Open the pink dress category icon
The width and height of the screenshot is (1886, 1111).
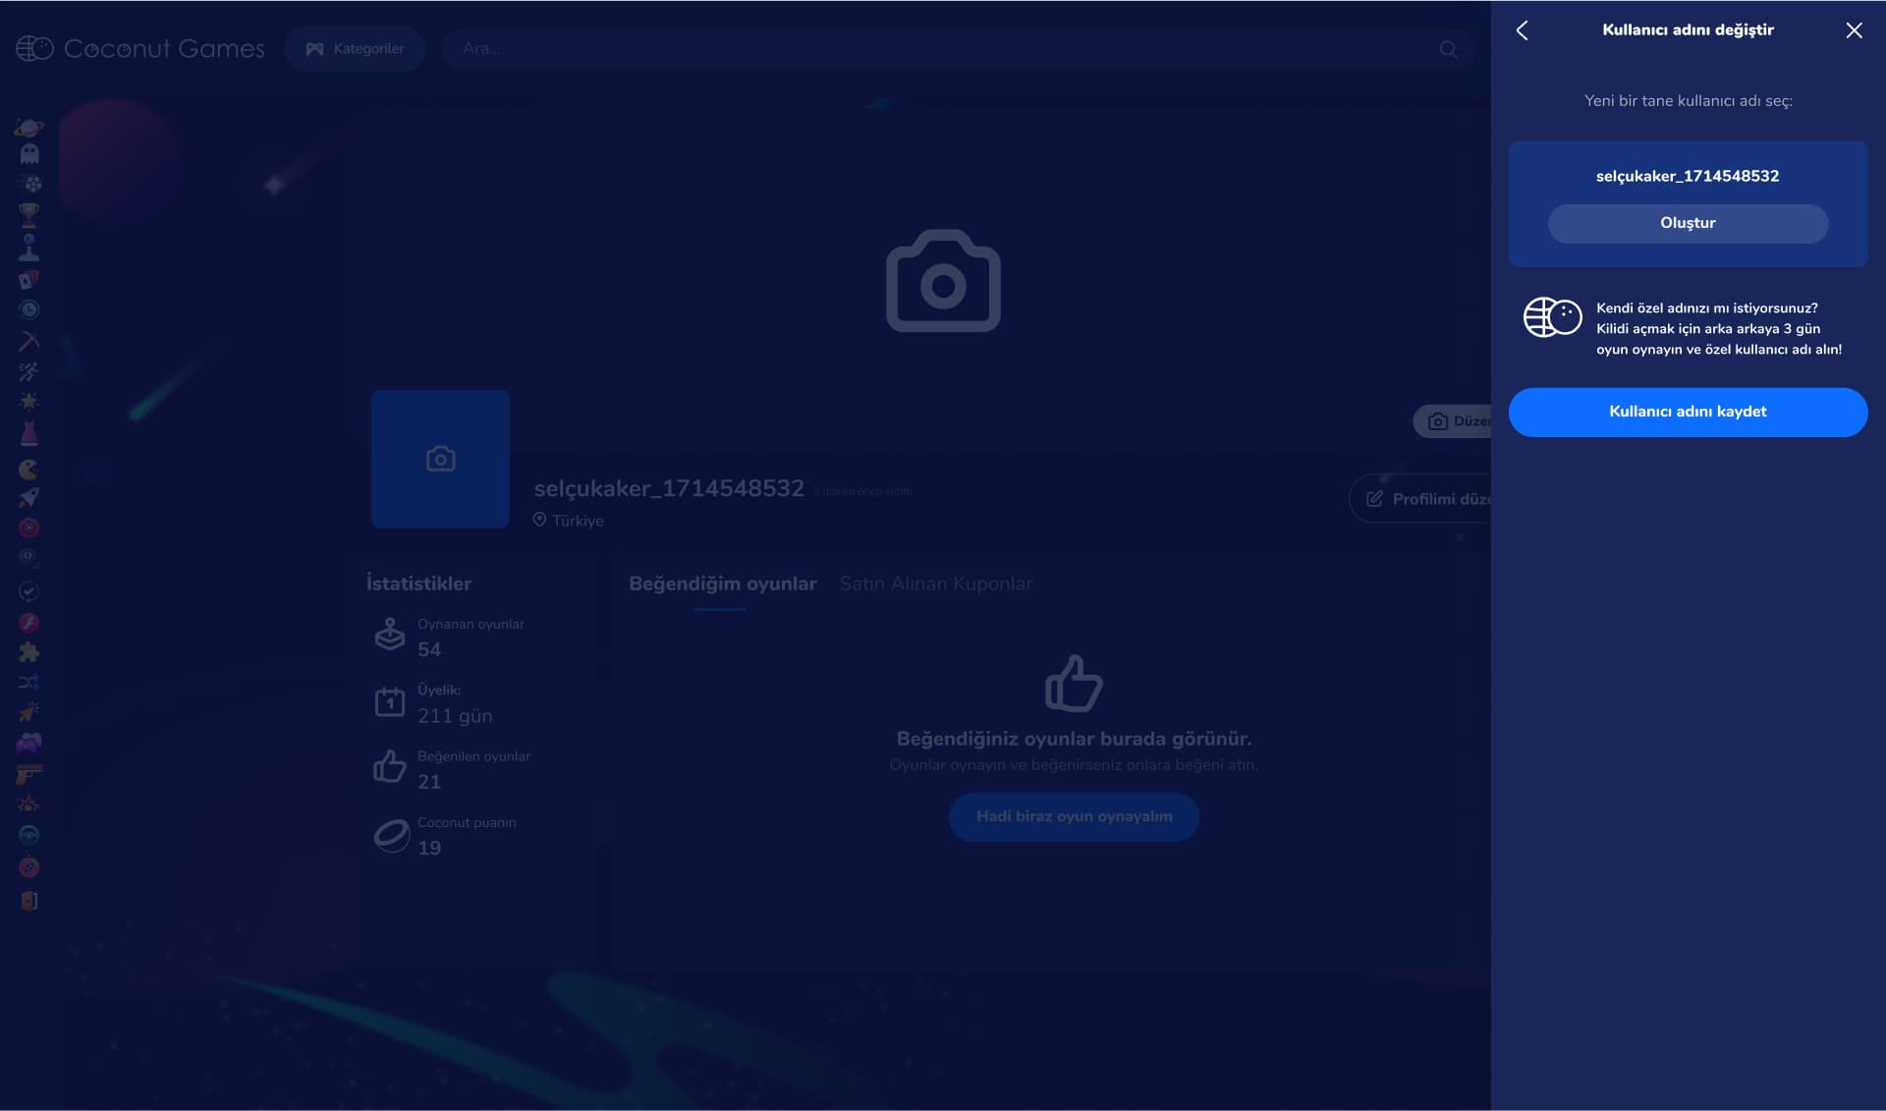29,433
